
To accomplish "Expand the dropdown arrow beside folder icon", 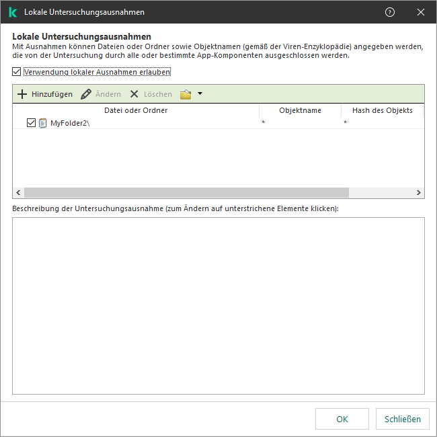I will 200,94.
